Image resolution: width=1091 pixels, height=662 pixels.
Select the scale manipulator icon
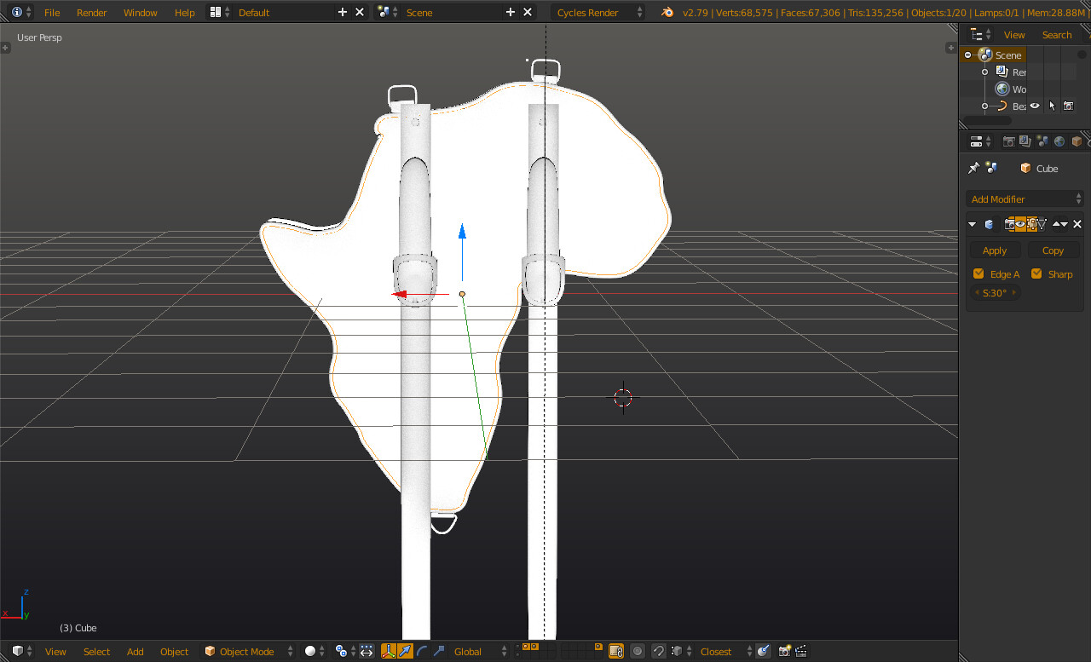pos(438,651)
